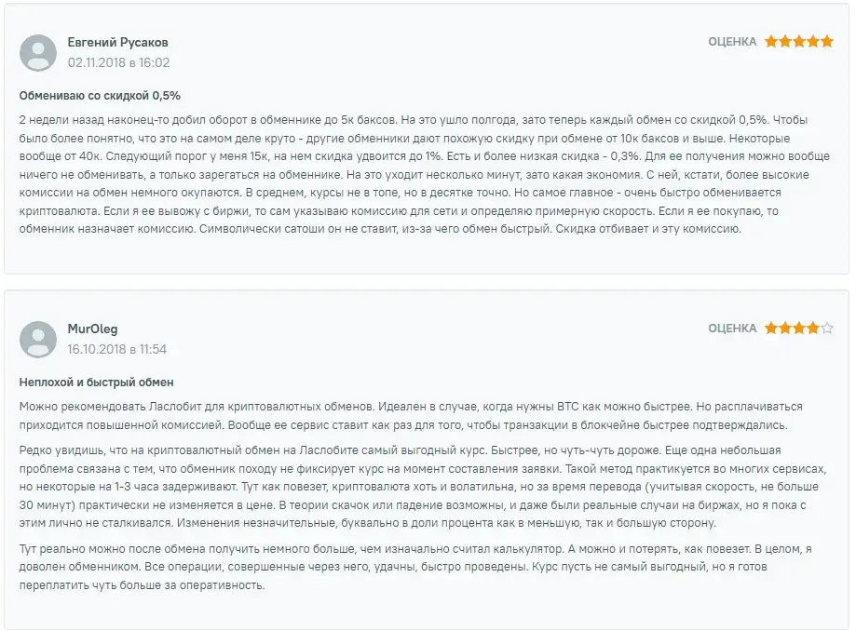
Task: Click paragraph starting Тут реально можно после обмена
Action: [x=415, y=567]
